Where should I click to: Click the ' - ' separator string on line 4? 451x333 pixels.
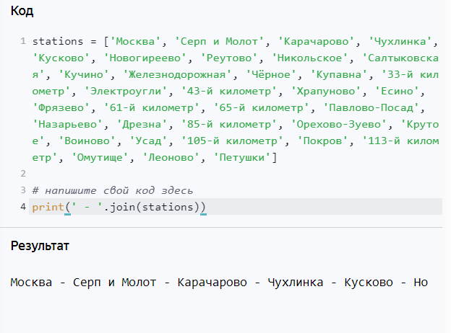(87, 207)
